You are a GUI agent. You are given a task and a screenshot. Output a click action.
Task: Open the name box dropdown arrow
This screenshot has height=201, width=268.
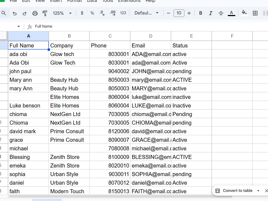click(19, 26)
